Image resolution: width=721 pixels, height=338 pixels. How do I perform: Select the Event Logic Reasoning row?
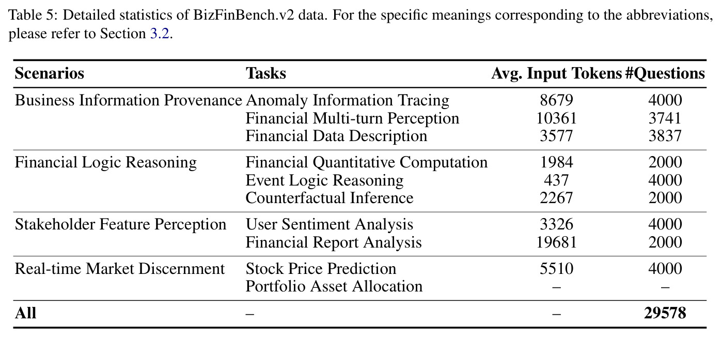tap(360, 180)
